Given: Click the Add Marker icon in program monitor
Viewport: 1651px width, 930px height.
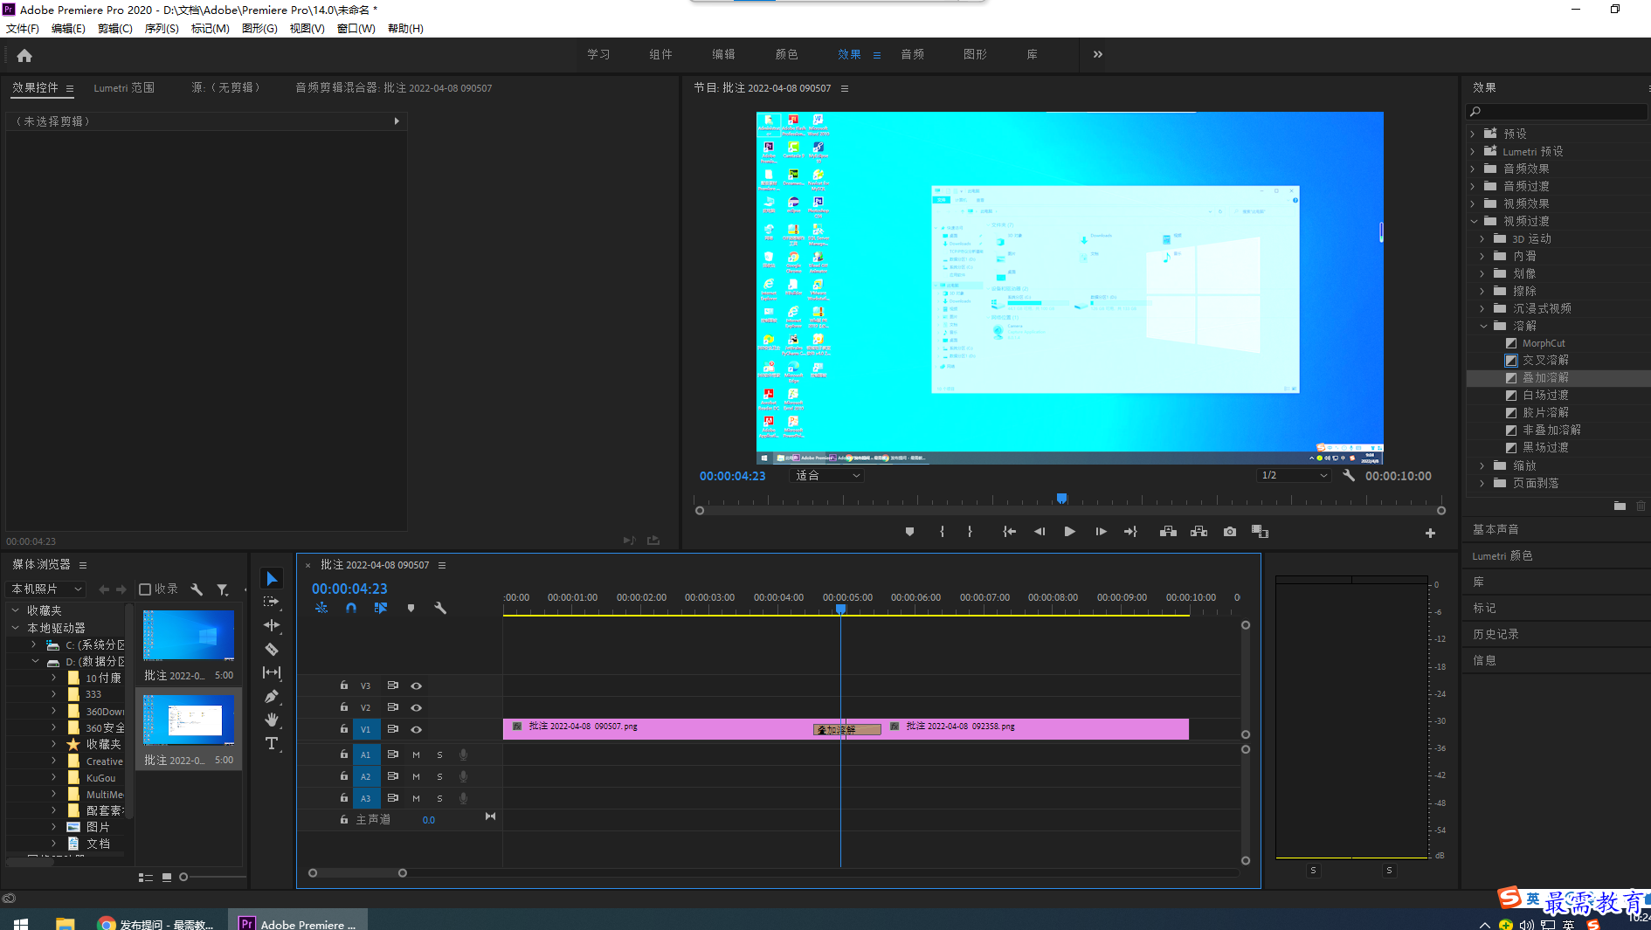Looking at the screenshot, I should coord(909,532).
